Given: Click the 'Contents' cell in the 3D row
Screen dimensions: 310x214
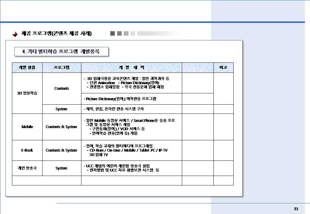Looking at the screenshot, I should (62, 89).
